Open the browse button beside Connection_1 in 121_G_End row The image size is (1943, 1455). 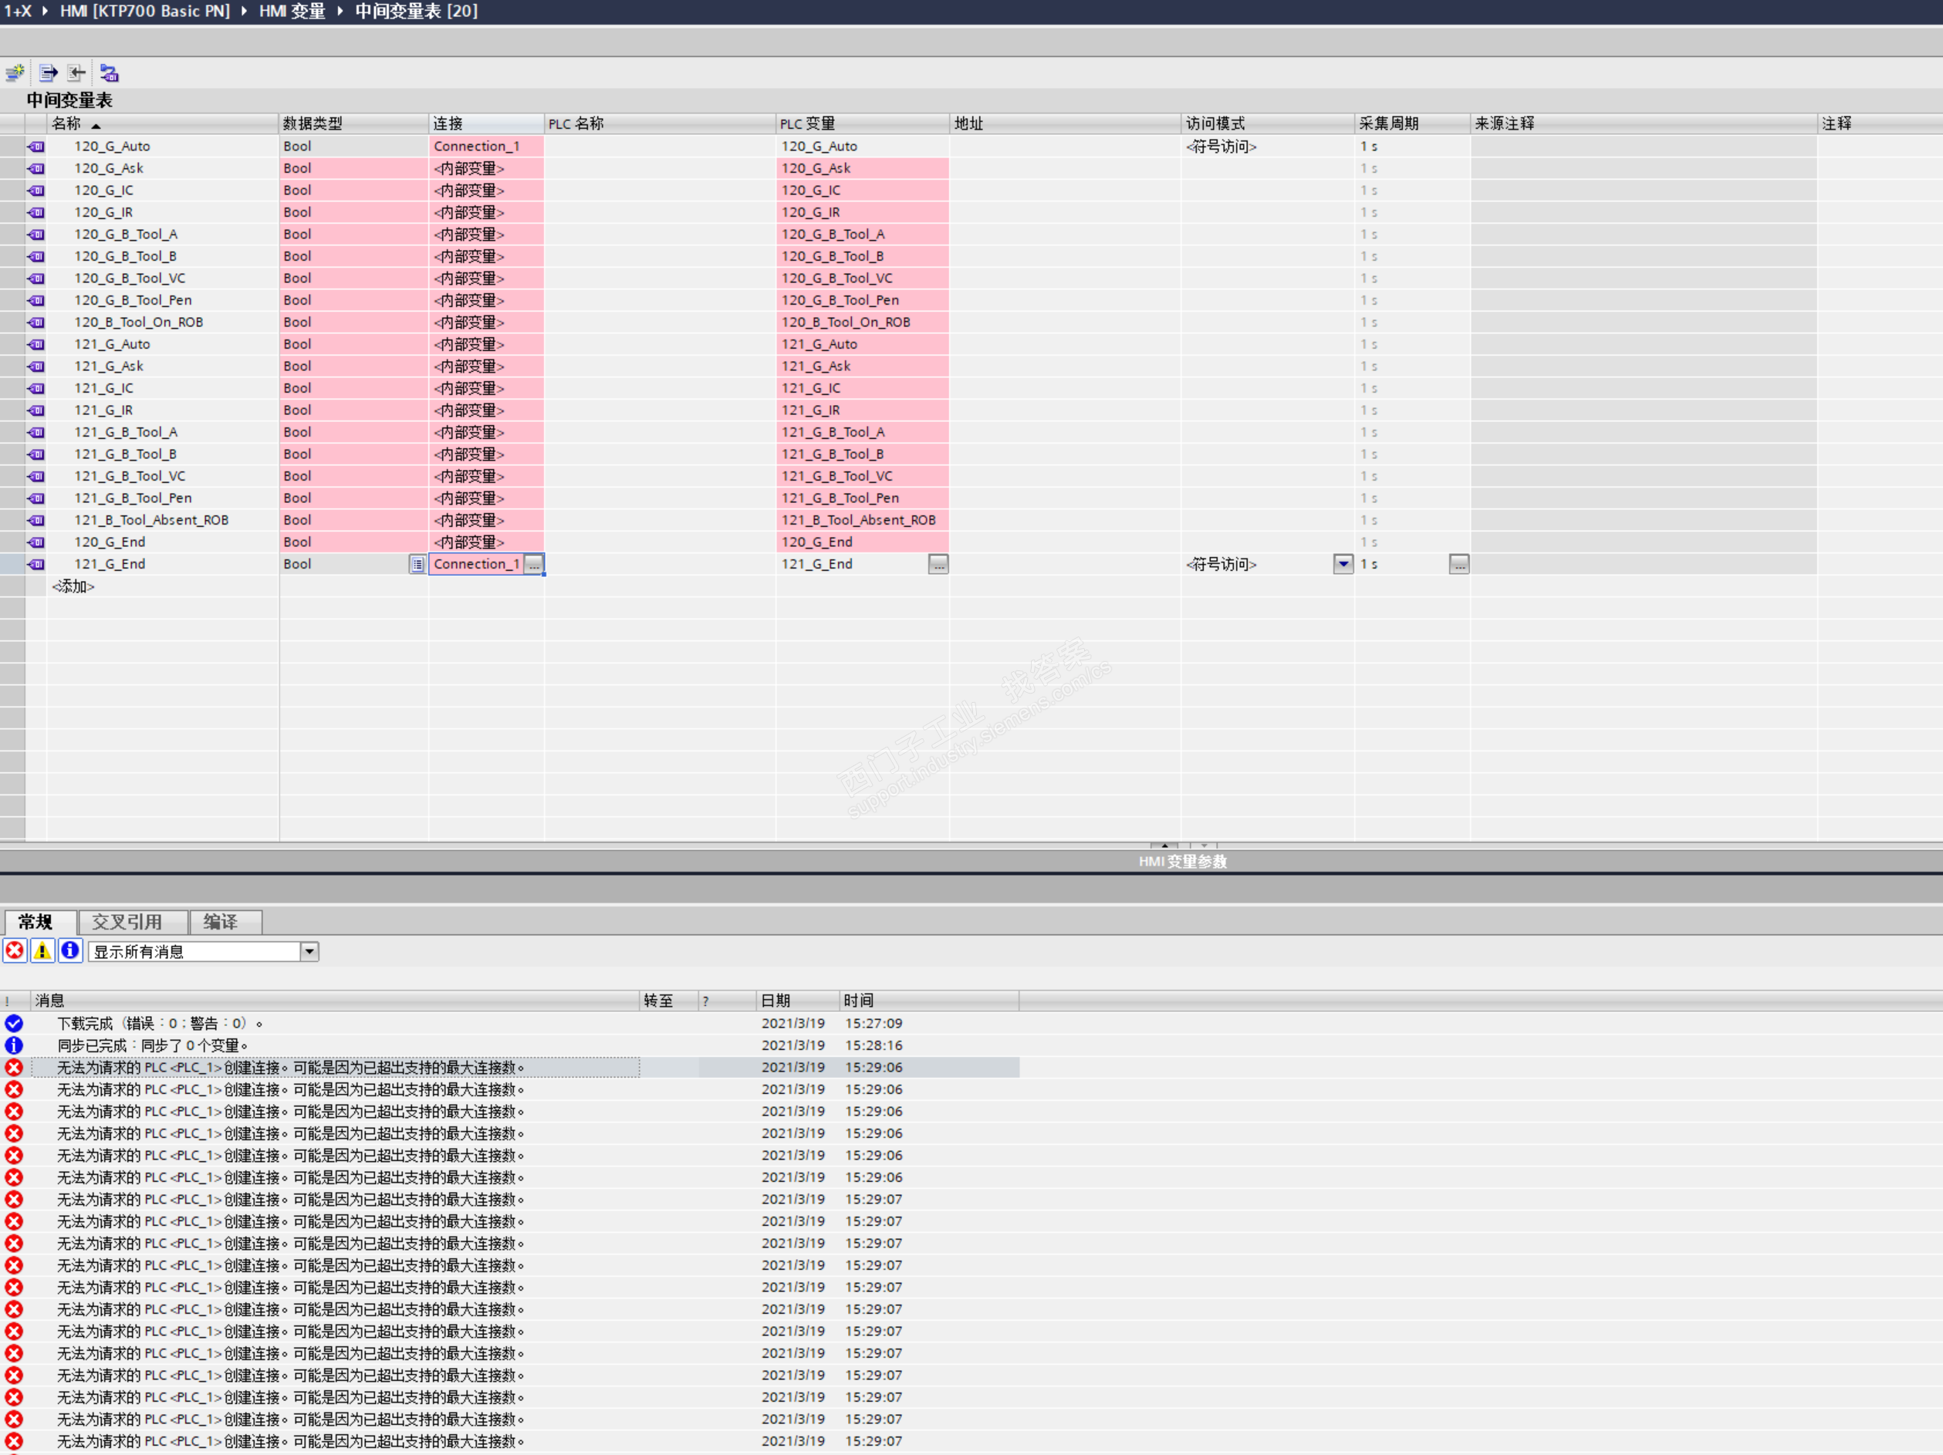coord(533,565)
